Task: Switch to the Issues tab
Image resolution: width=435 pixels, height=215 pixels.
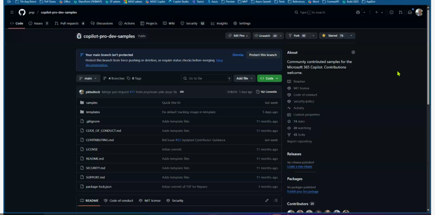Action: coord(39,23)
